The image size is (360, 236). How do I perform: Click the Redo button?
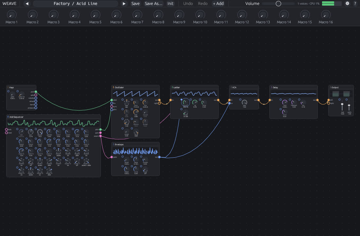click(203, 4)
